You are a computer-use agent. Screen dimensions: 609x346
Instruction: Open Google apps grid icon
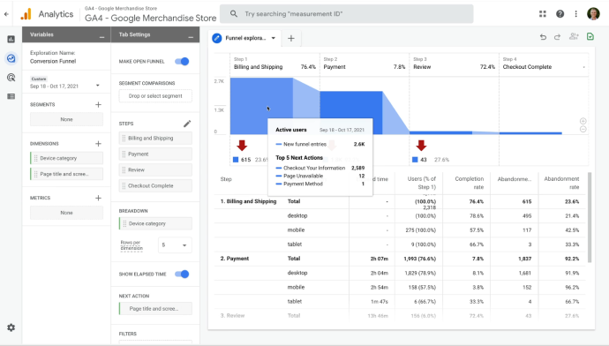pos(543,14)
